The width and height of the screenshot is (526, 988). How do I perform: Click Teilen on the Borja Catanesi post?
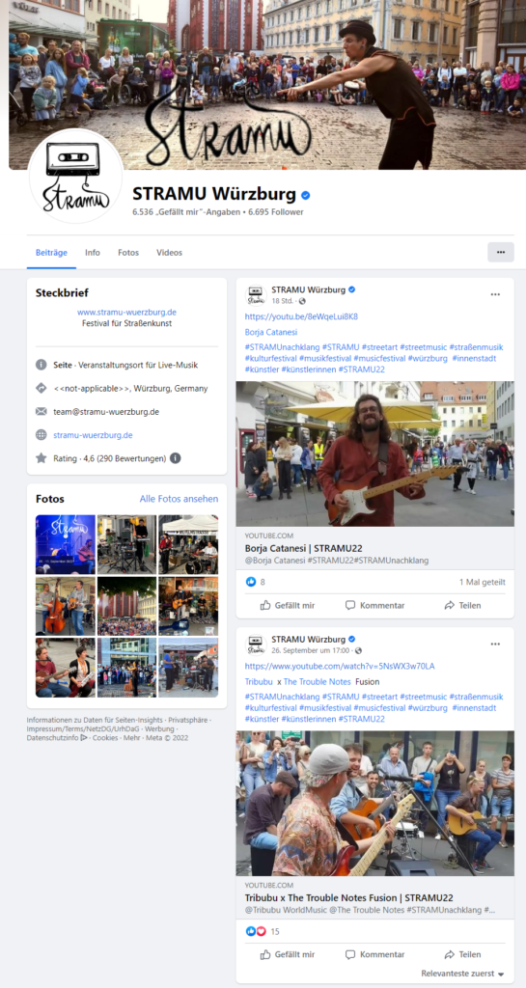tap(462, 606)
